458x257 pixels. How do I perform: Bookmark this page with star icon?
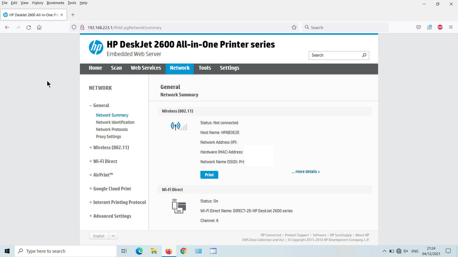(x=294, y=27)
